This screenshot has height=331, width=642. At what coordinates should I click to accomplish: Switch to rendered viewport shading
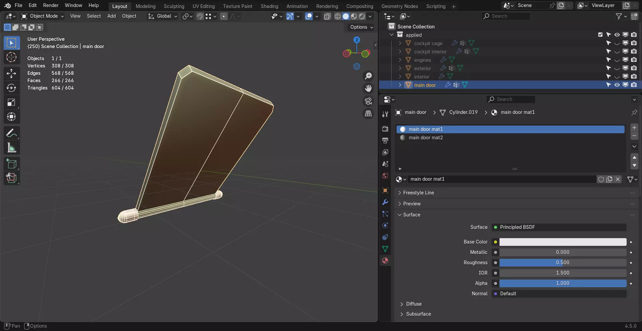(362, 16)
